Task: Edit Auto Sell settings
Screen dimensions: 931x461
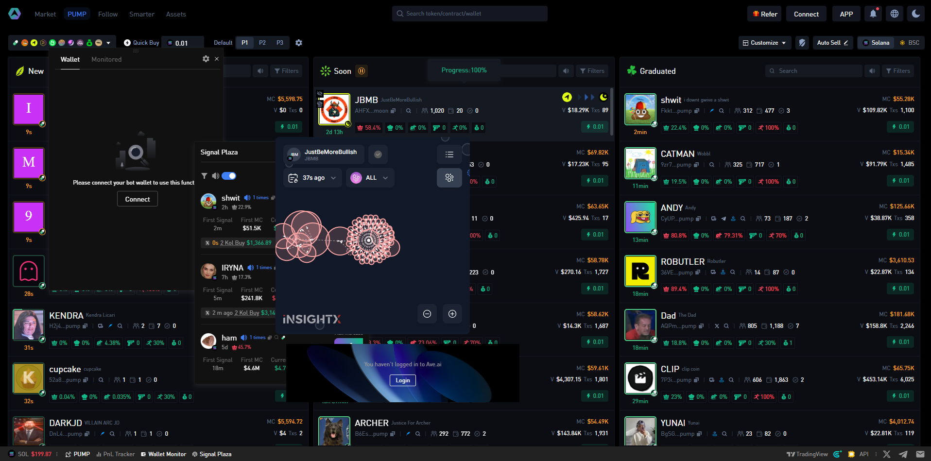Action: click(x=832, y=43)
